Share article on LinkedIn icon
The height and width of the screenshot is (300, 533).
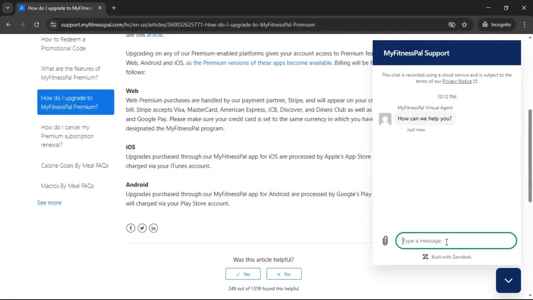154,228
